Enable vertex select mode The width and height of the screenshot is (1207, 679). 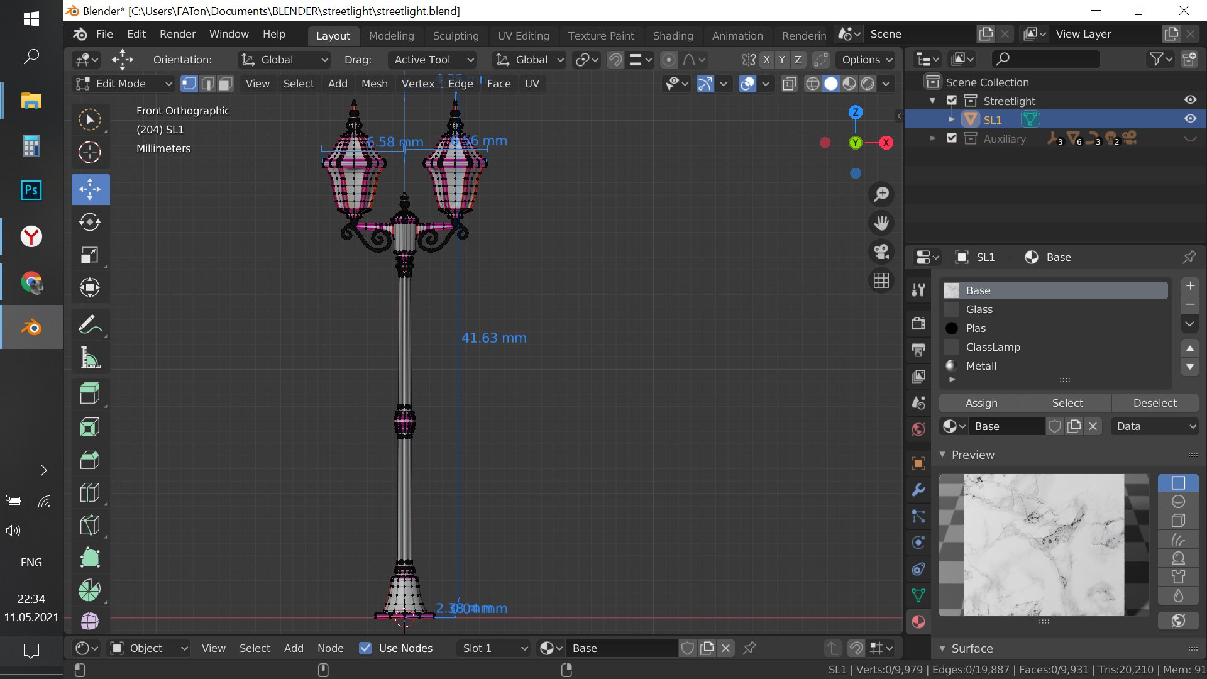tap(189, 84)
